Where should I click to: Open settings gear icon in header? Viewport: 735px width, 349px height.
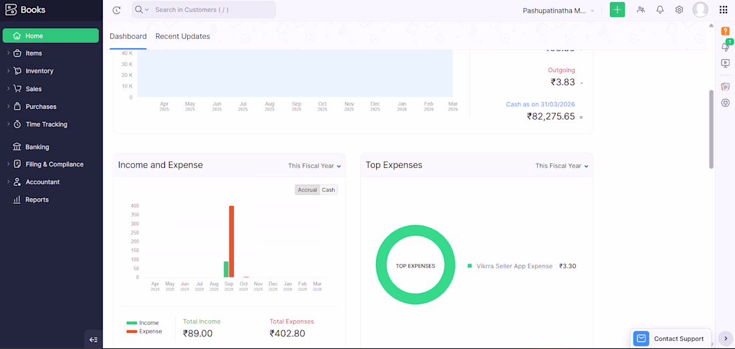point(679,9)
